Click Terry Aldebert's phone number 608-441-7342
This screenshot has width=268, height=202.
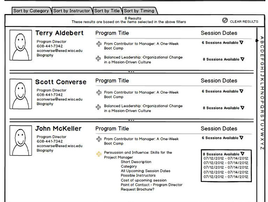(50, 46)
